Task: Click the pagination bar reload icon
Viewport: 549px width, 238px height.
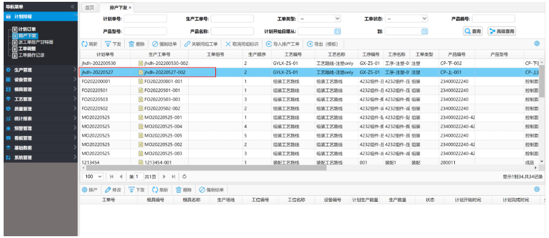Action: click(185, 177)
